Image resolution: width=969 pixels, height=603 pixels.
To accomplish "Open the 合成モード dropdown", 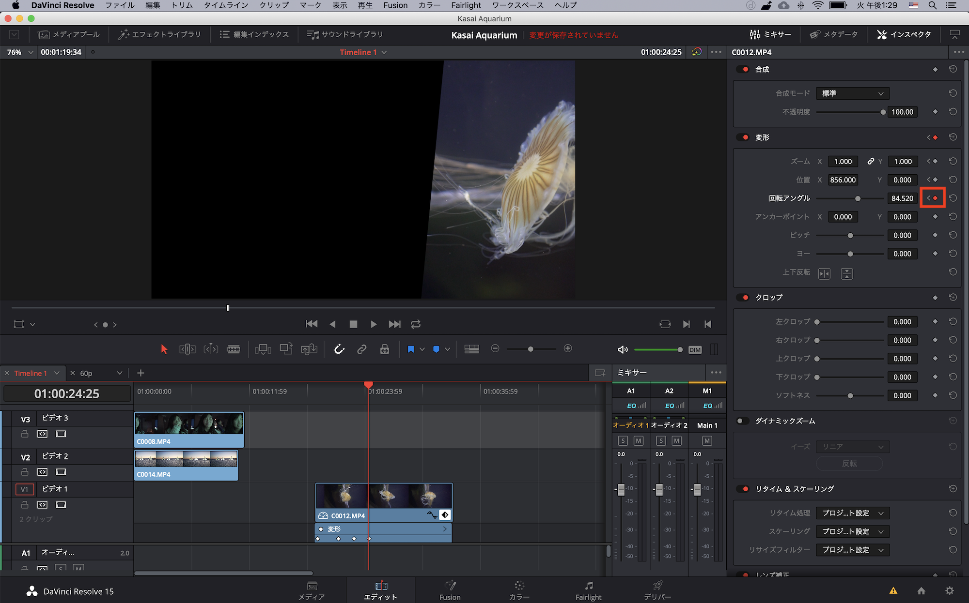I will pos(852,93).
